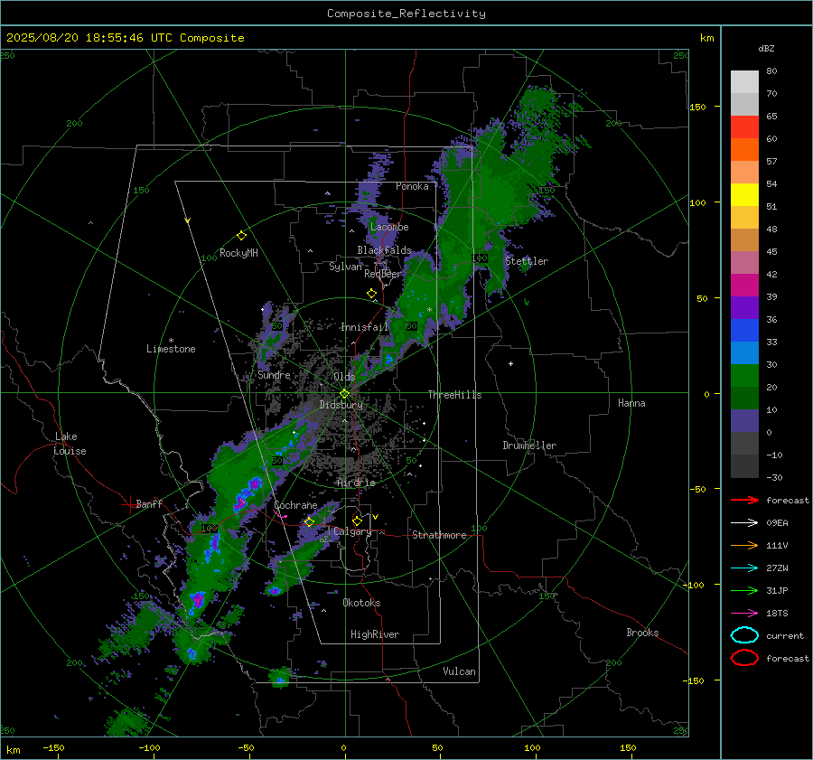Click the yellow diamond marker below Cochrane
Viewport: 813px width, 760px height.
pyautogui.click(x=309, y=522)
